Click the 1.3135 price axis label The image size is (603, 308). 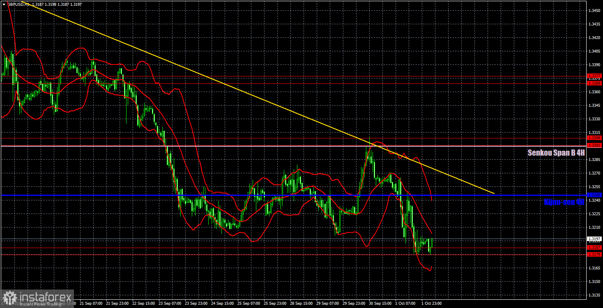point(594,295)
